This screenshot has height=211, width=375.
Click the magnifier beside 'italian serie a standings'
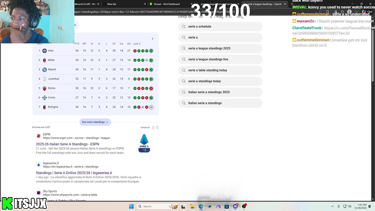[184, 103]
